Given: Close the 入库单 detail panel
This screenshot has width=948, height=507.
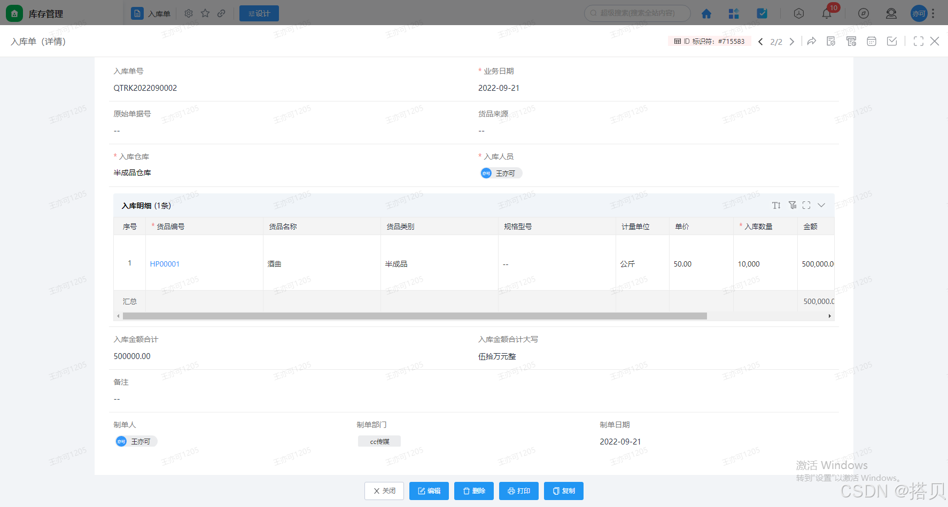Looking at the screenshot, I should [935, 41].
